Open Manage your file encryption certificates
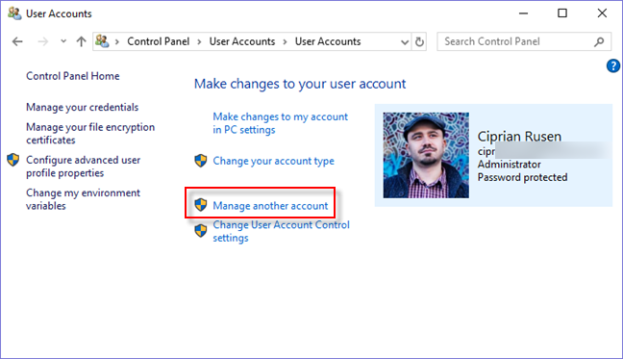The width and height of the screenshot is (623, 359). click(x=90, y=134)
